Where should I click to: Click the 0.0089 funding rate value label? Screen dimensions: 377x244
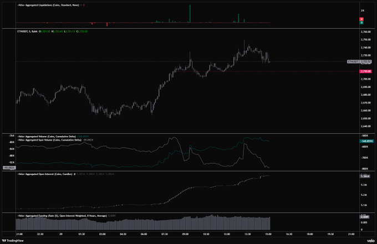364,217
